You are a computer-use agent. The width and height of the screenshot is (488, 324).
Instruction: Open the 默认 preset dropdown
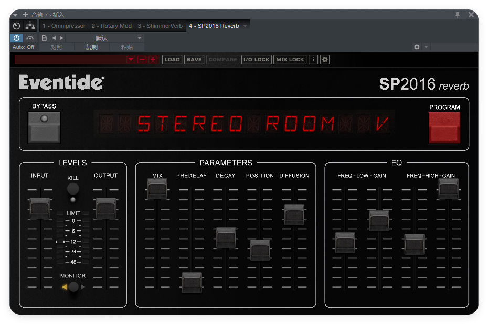tap(104, 38)
